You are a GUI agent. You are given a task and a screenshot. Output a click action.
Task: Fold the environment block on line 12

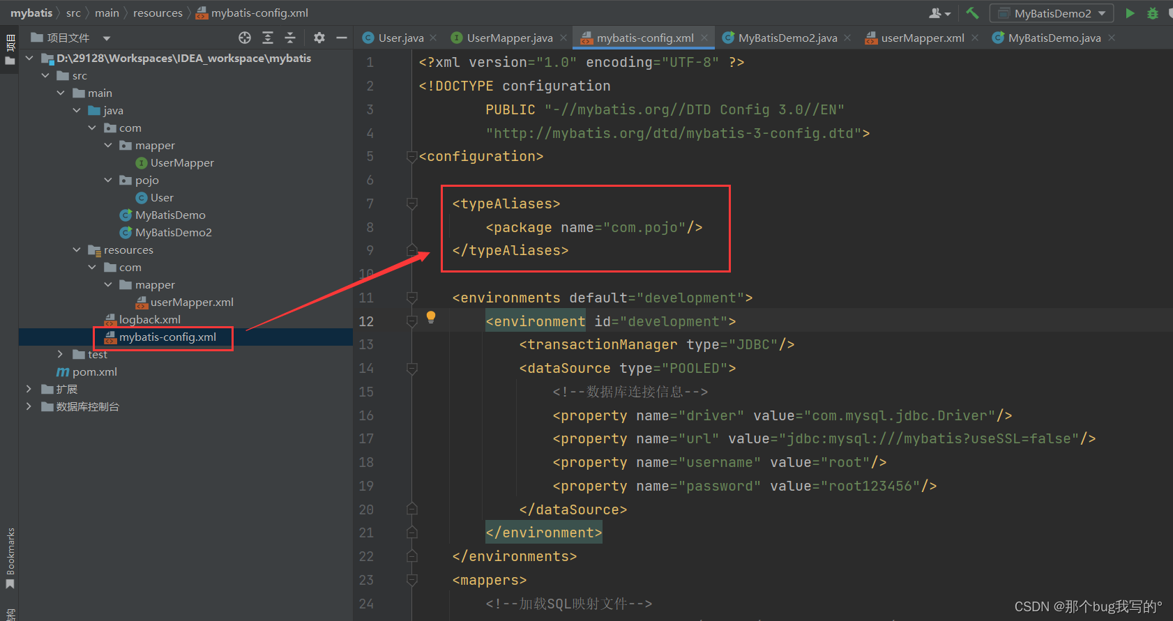tap(411, 321)
